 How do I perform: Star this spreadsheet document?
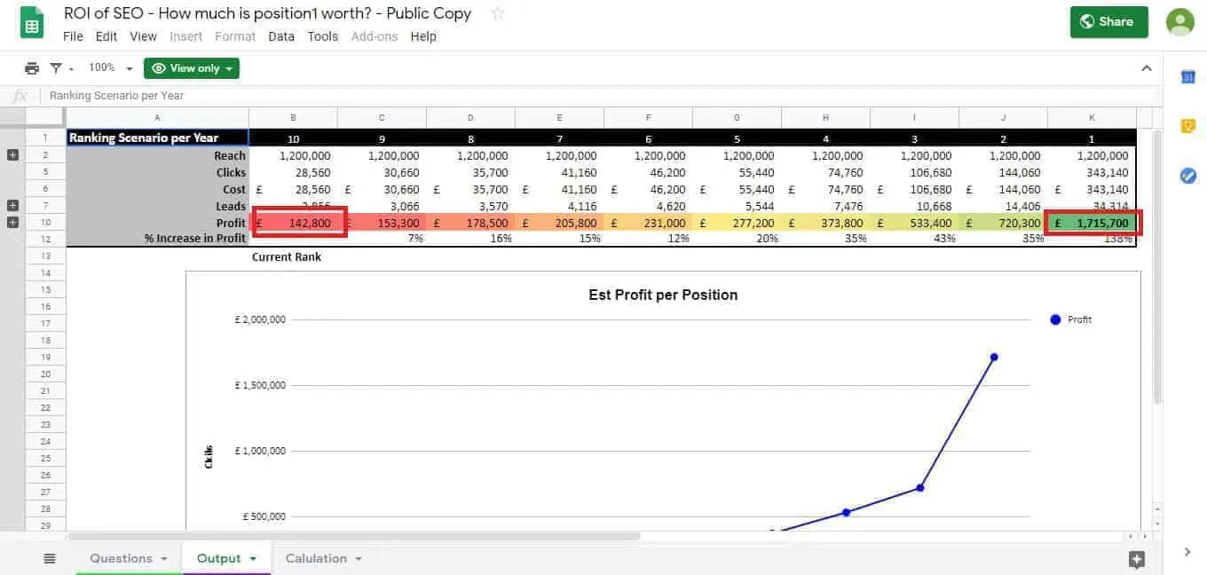(x=498, y=13)
